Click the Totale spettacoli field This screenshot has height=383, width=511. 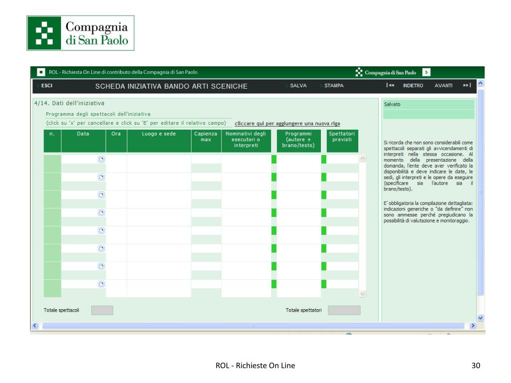(x=102, y=310)
